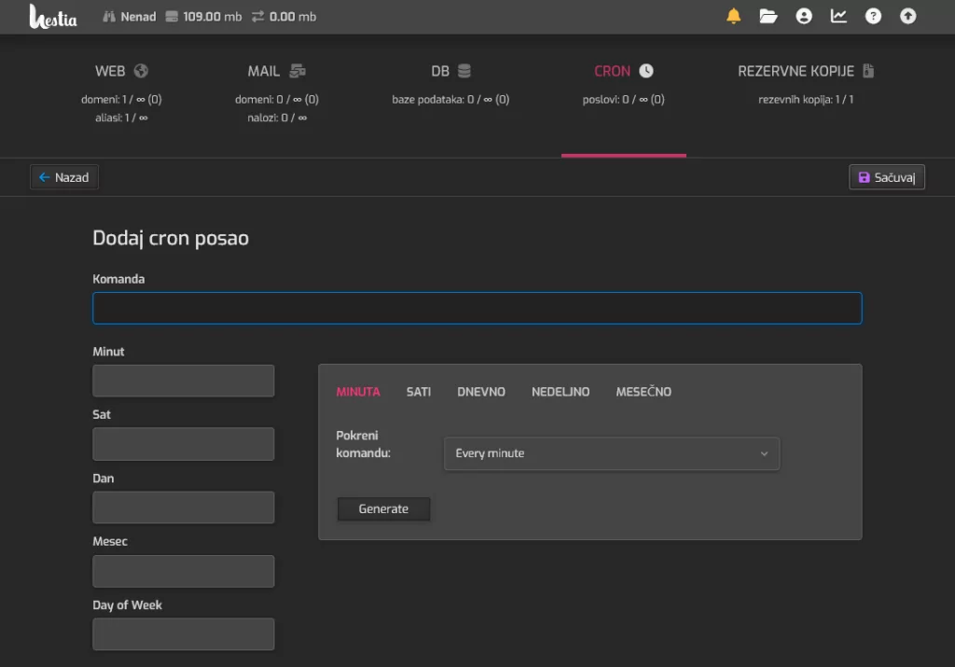The image size is (955, 667).
Task: Click the Generate button
Action: point(383,508)
